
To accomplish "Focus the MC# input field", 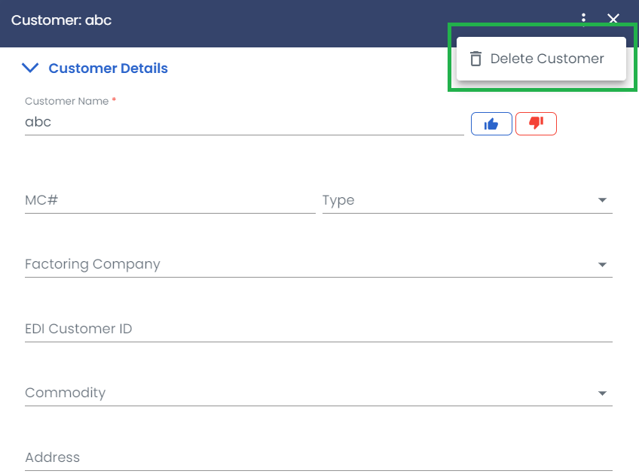I will 170,200.
